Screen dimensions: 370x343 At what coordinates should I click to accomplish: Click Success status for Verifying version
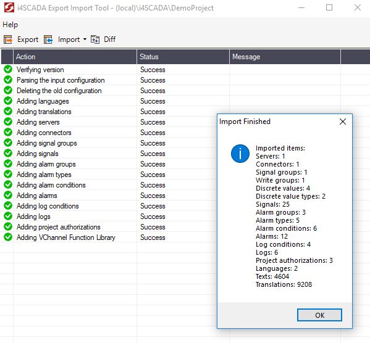[153, 70]
